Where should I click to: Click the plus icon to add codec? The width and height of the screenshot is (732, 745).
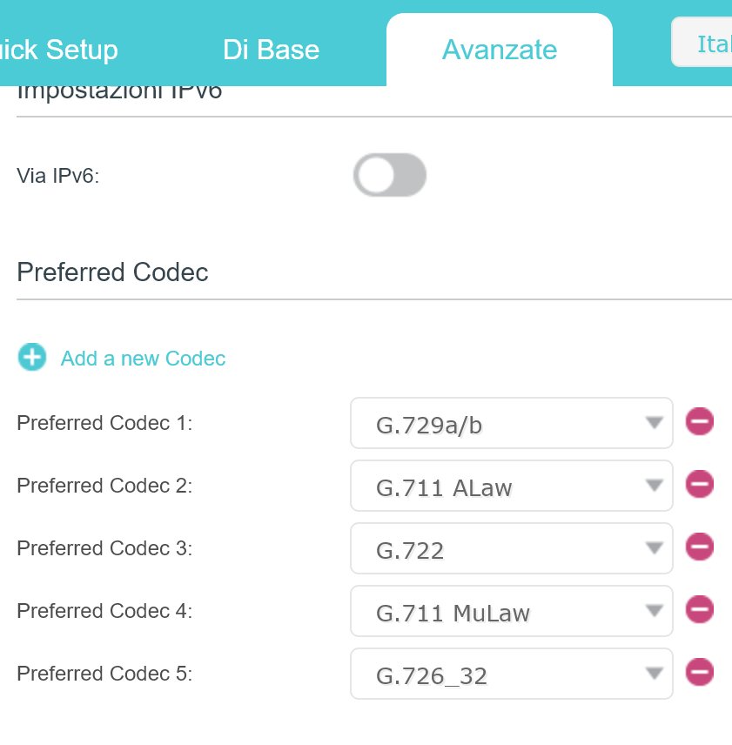32,357
